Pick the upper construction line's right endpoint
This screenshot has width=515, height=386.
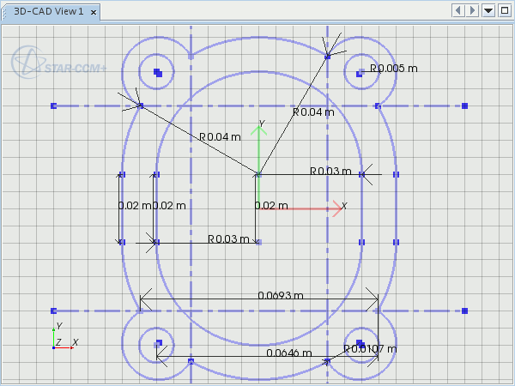tap(464, 106)
